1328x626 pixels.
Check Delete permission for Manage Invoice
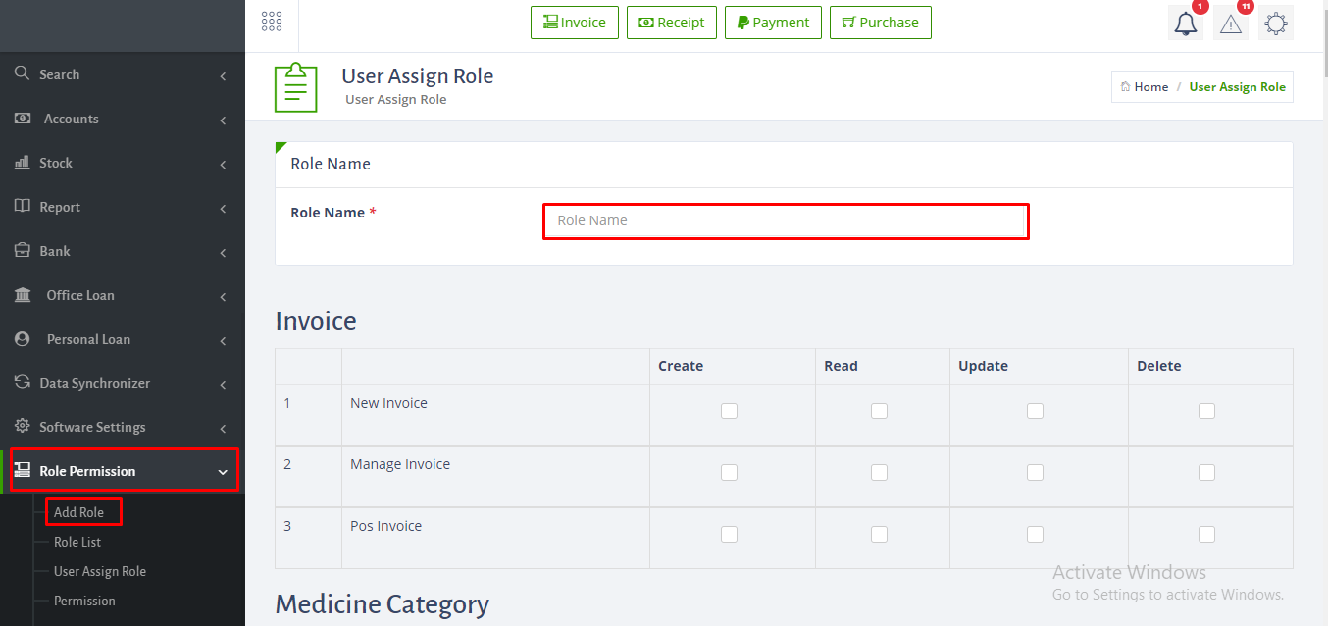(1206, 472)
